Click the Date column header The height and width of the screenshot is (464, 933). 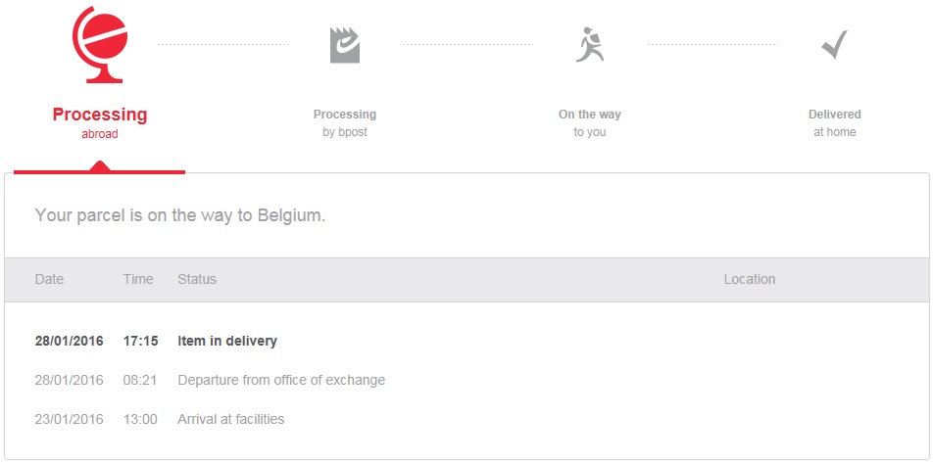point(49,279)
